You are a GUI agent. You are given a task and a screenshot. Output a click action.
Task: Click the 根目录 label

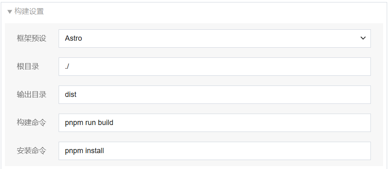click(28, 66)
